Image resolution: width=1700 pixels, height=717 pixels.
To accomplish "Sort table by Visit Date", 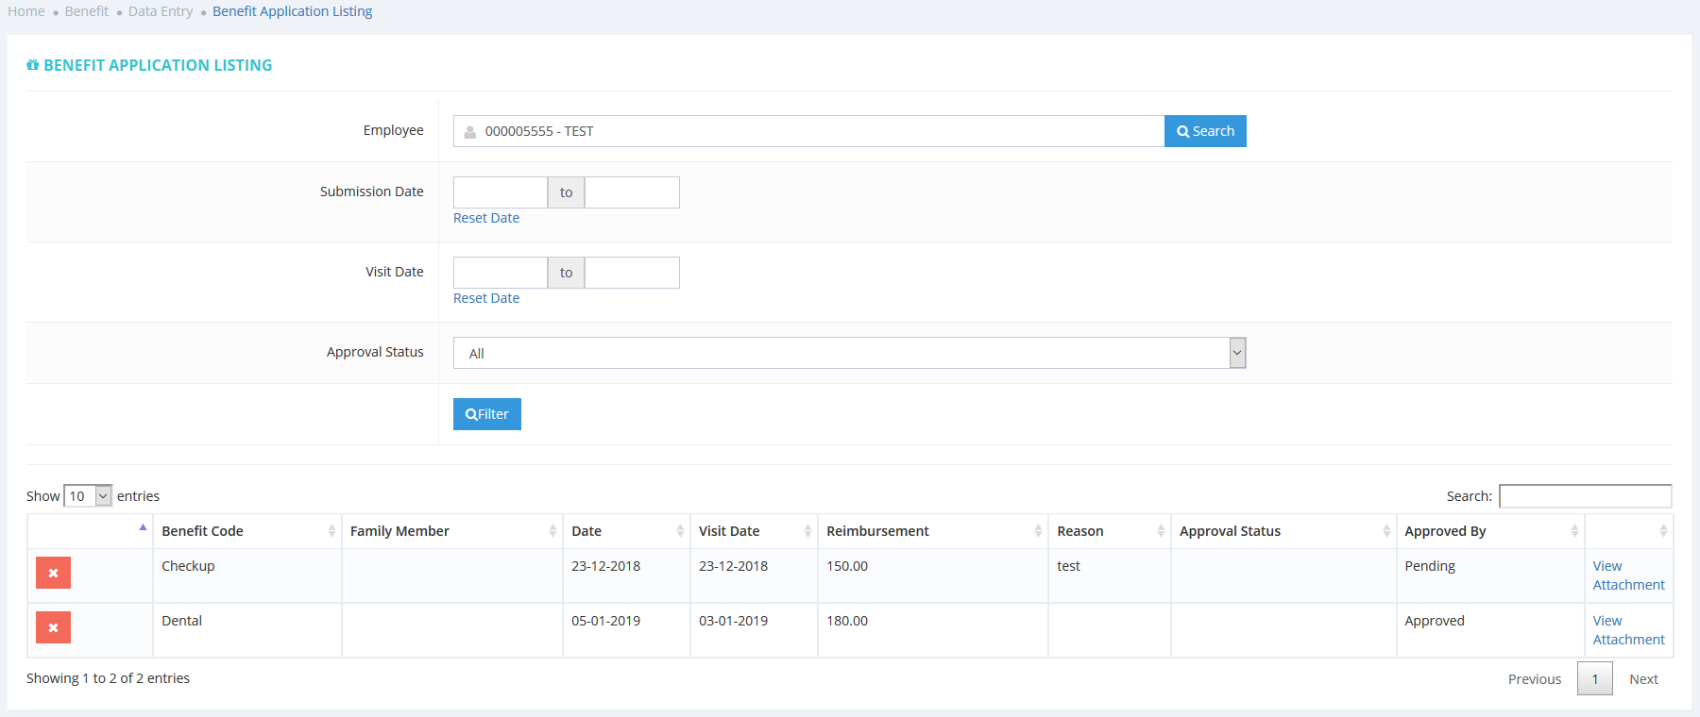I will (x=728, y=531).
